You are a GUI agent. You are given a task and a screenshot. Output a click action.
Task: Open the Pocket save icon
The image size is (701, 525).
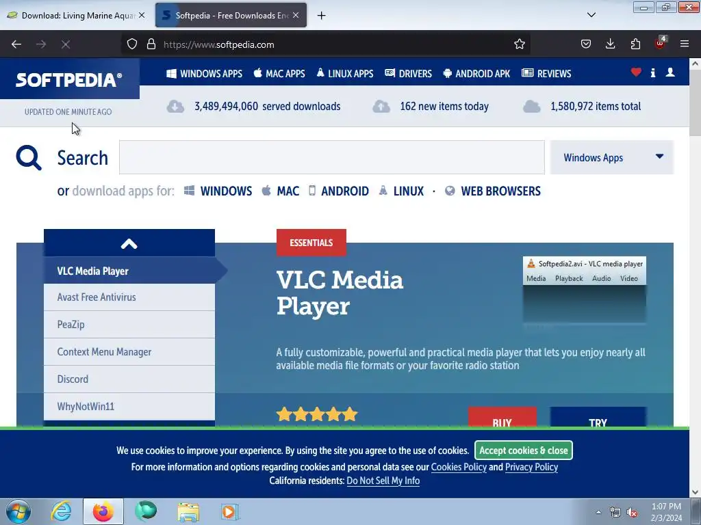point(586,44)
